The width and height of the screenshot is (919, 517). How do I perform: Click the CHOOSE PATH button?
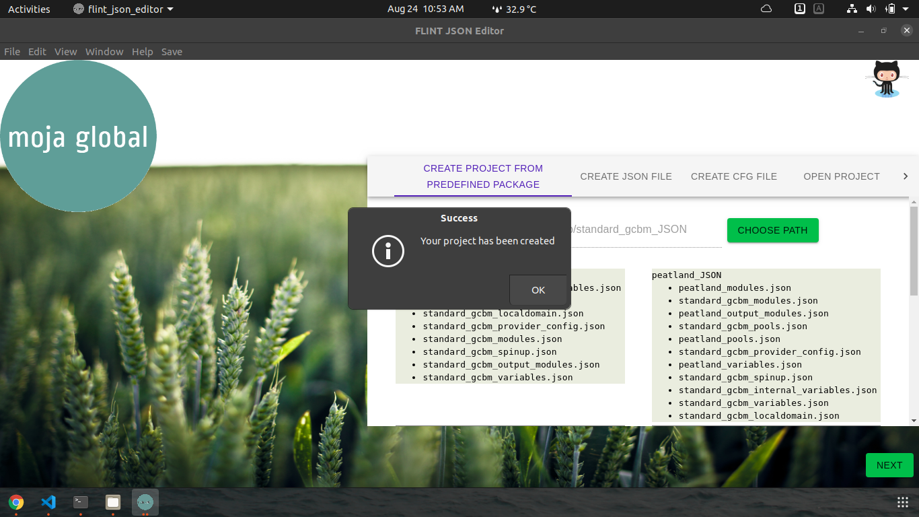pos(772,230)
